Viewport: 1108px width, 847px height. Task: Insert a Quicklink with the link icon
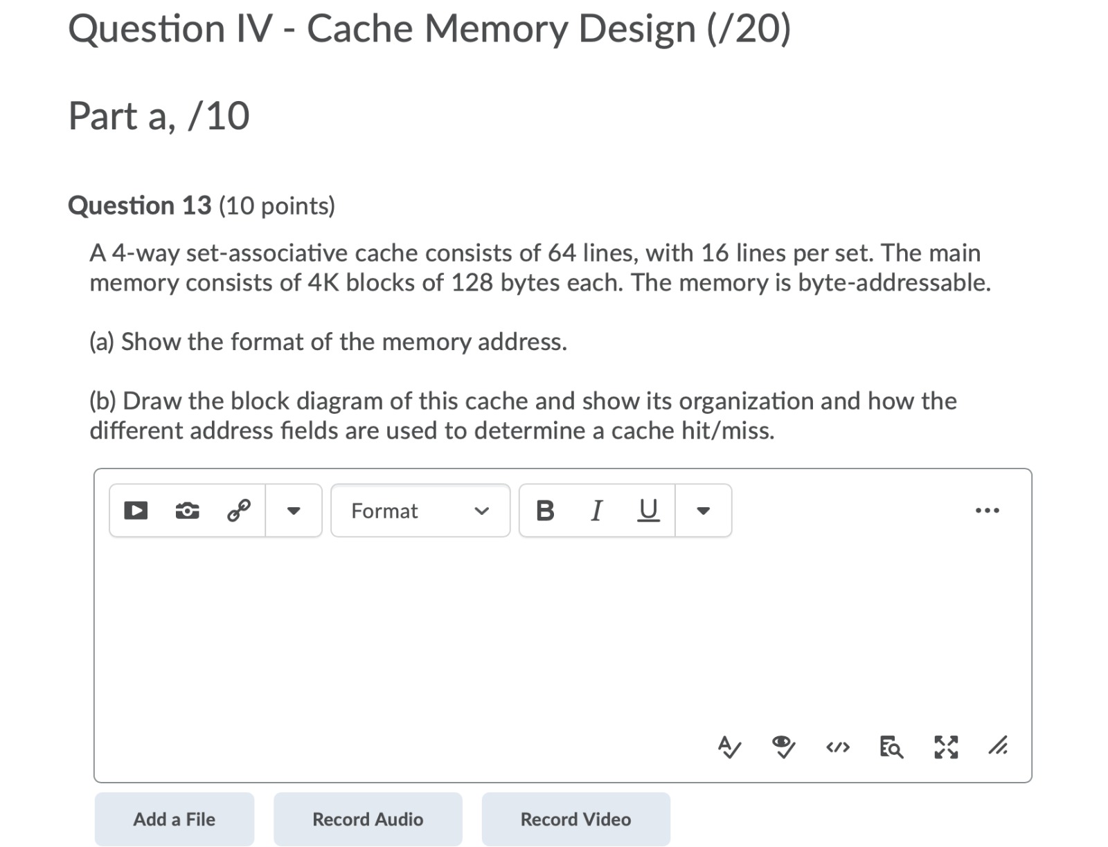238,510
